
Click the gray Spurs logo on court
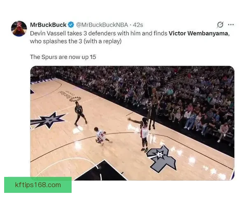pyautogui.click(x=161, y=159)
